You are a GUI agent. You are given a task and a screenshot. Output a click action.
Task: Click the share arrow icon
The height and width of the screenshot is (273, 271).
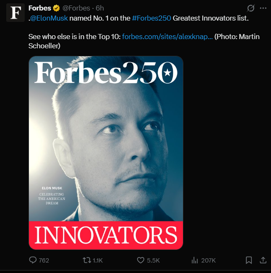(x=263, y=260)
